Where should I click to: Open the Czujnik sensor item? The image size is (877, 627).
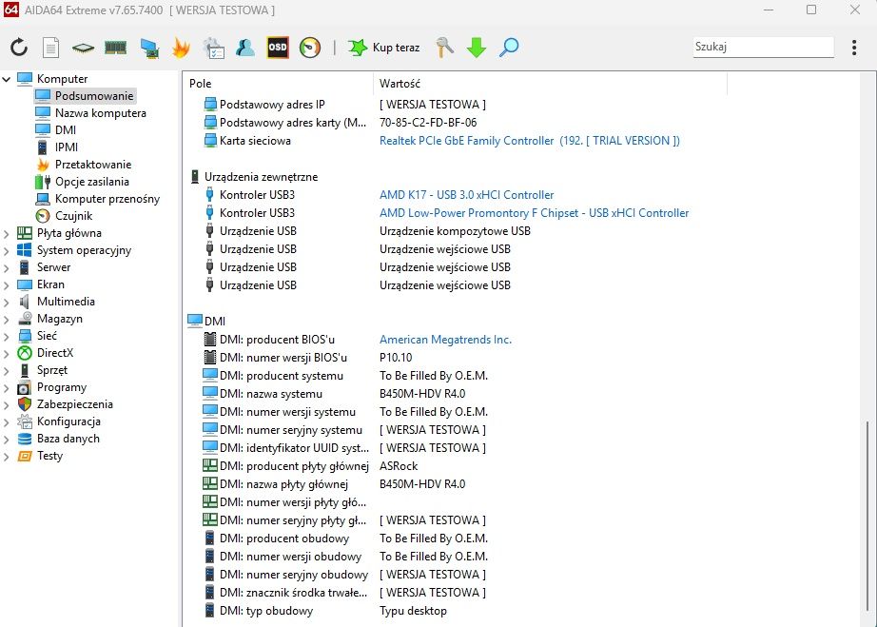(73, 216)
